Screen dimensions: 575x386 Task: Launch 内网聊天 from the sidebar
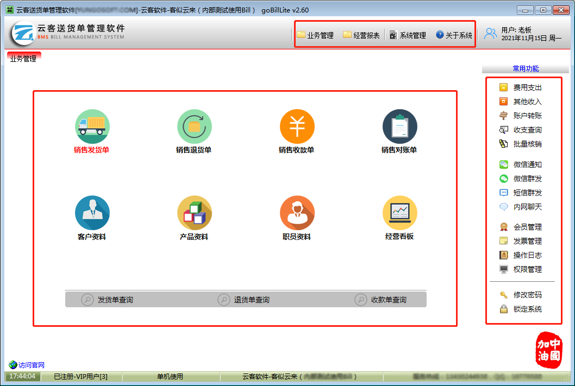[520, 207]
